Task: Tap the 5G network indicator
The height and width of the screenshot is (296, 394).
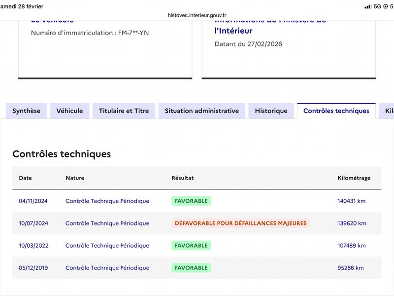Action: click(377, 6)
